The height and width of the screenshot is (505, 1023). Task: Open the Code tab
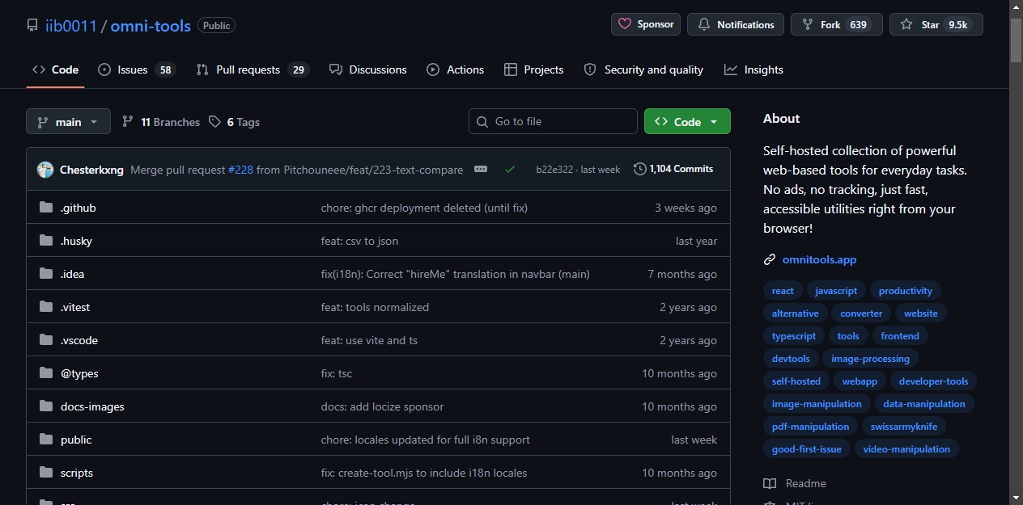coord(55,69)
